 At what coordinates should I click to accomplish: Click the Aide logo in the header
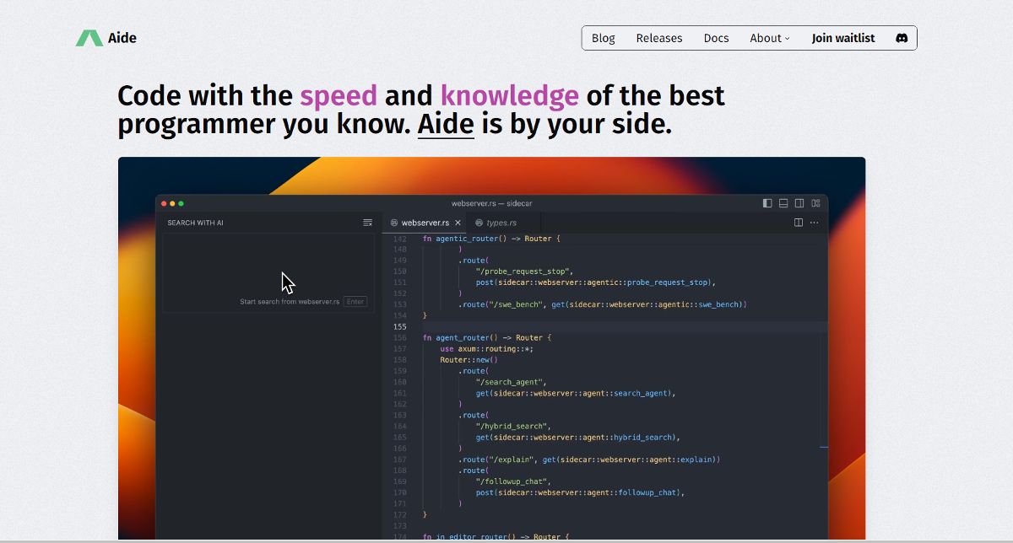(106, 37)
